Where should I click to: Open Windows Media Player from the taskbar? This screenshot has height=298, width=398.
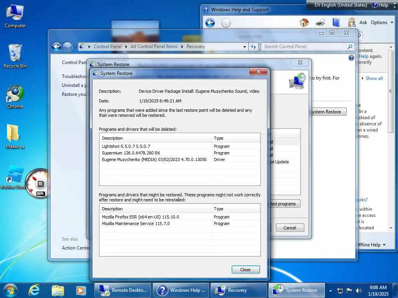81,290
